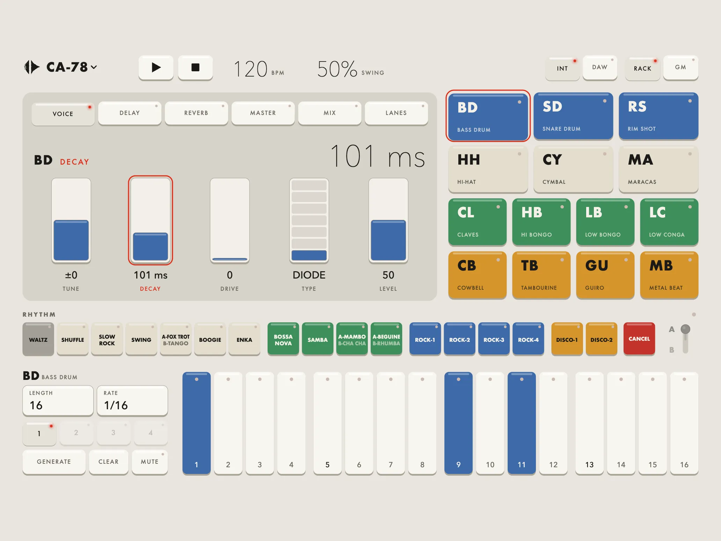The image size is (721, 541).
Task: Select the LC Low Conga pad
Action: 669,222
